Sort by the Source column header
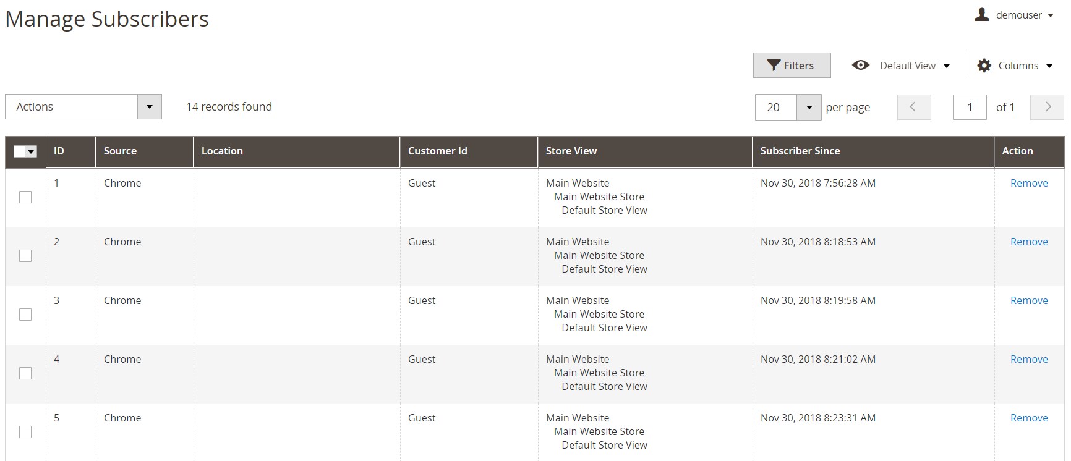 point(145,151)
